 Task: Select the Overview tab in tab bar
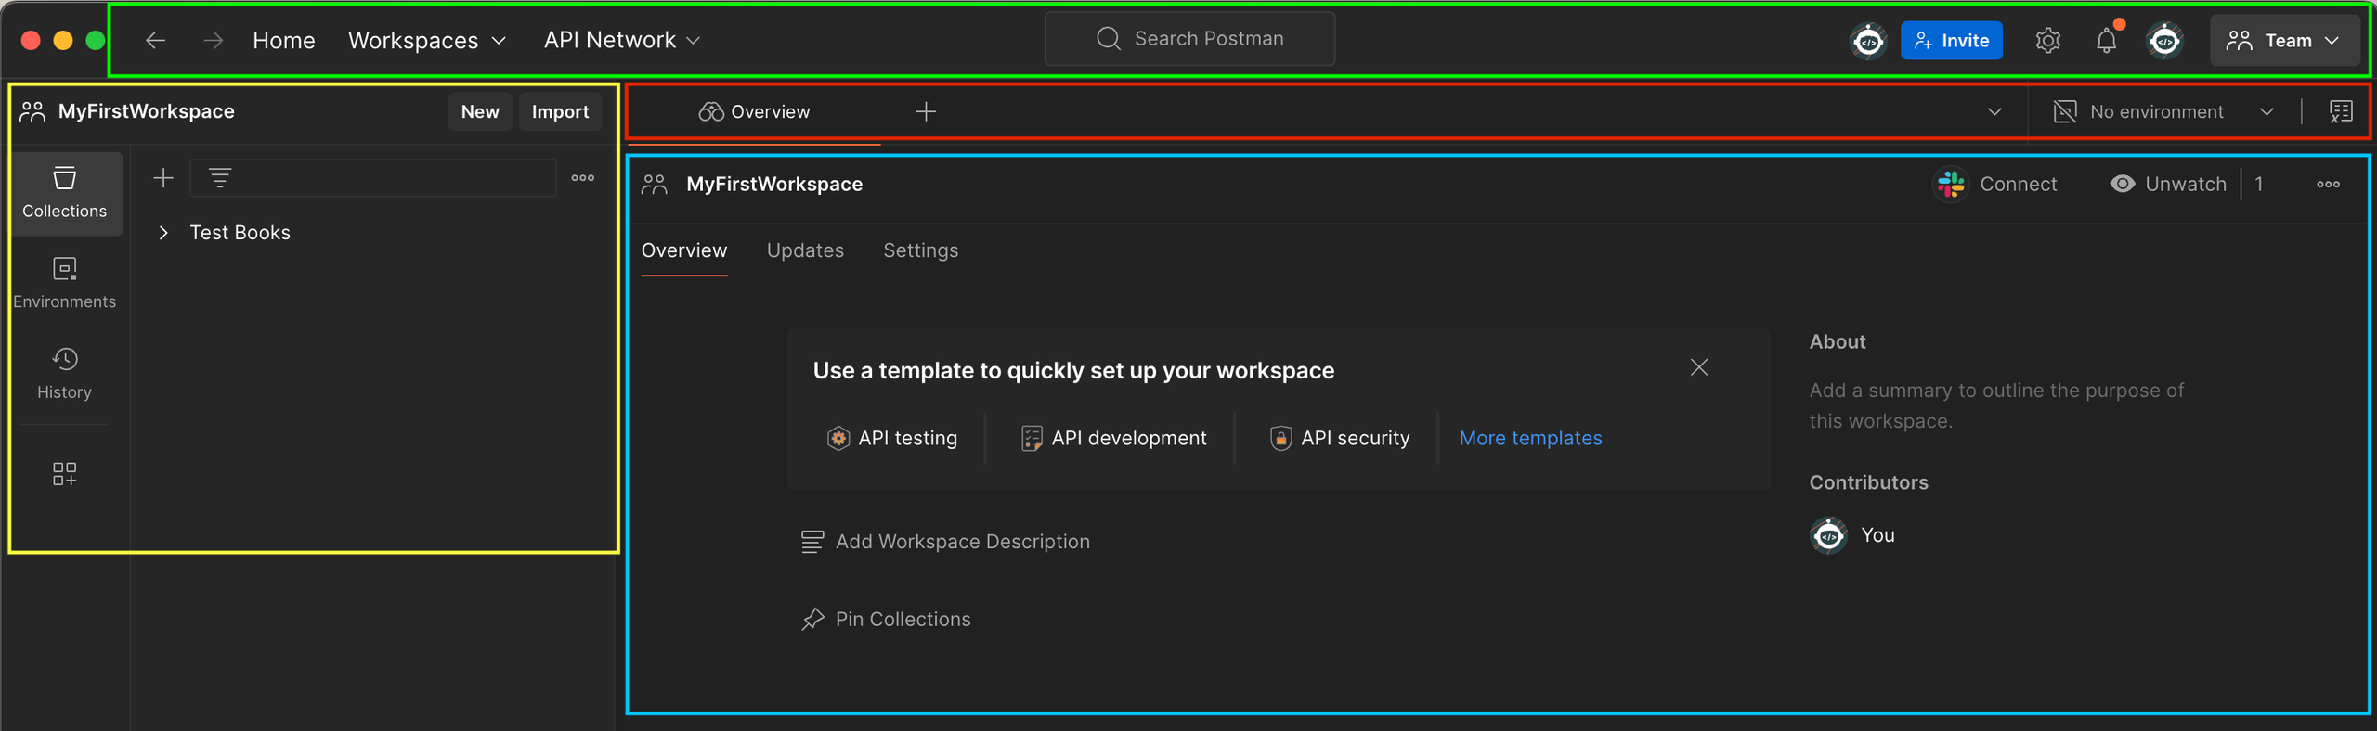[754, 112]
